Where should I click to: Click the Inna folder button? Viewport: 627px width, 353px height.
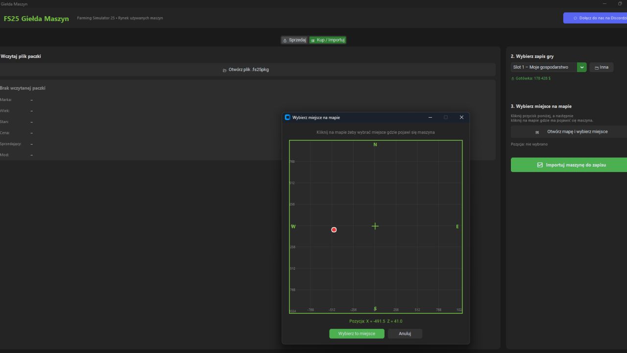point(601,67)
